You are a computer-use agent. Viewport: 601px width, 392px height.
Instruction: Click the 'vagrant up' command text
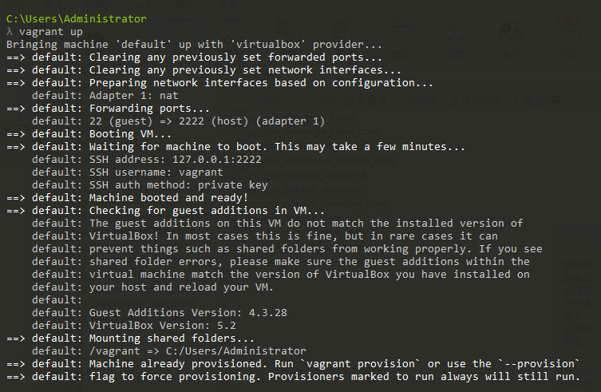tap(52, 31)
